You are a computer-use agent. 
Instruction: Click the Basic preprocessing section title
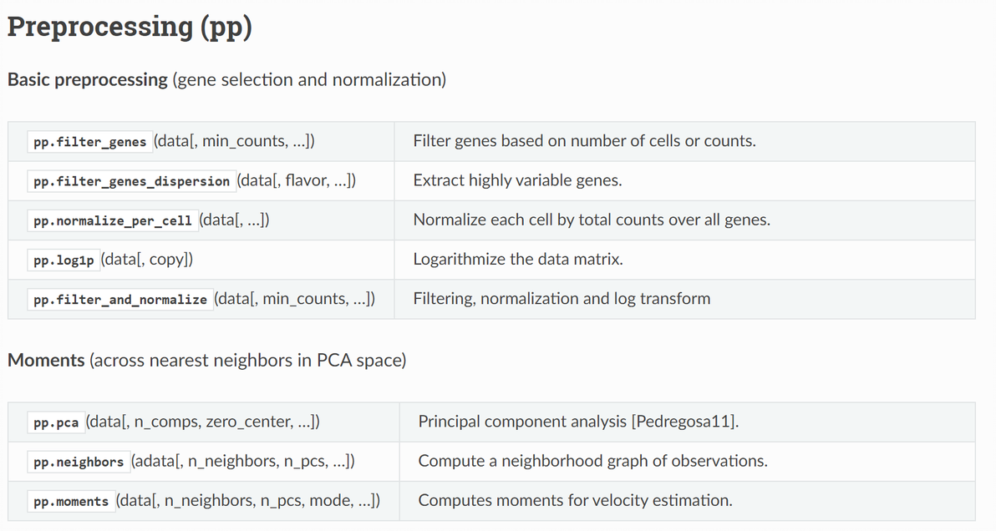tap(87, 80)
